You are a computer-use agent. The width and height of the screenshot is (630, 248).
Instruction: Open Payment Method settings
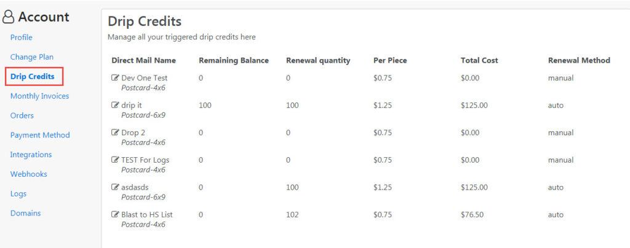click(x=40, y=135)
